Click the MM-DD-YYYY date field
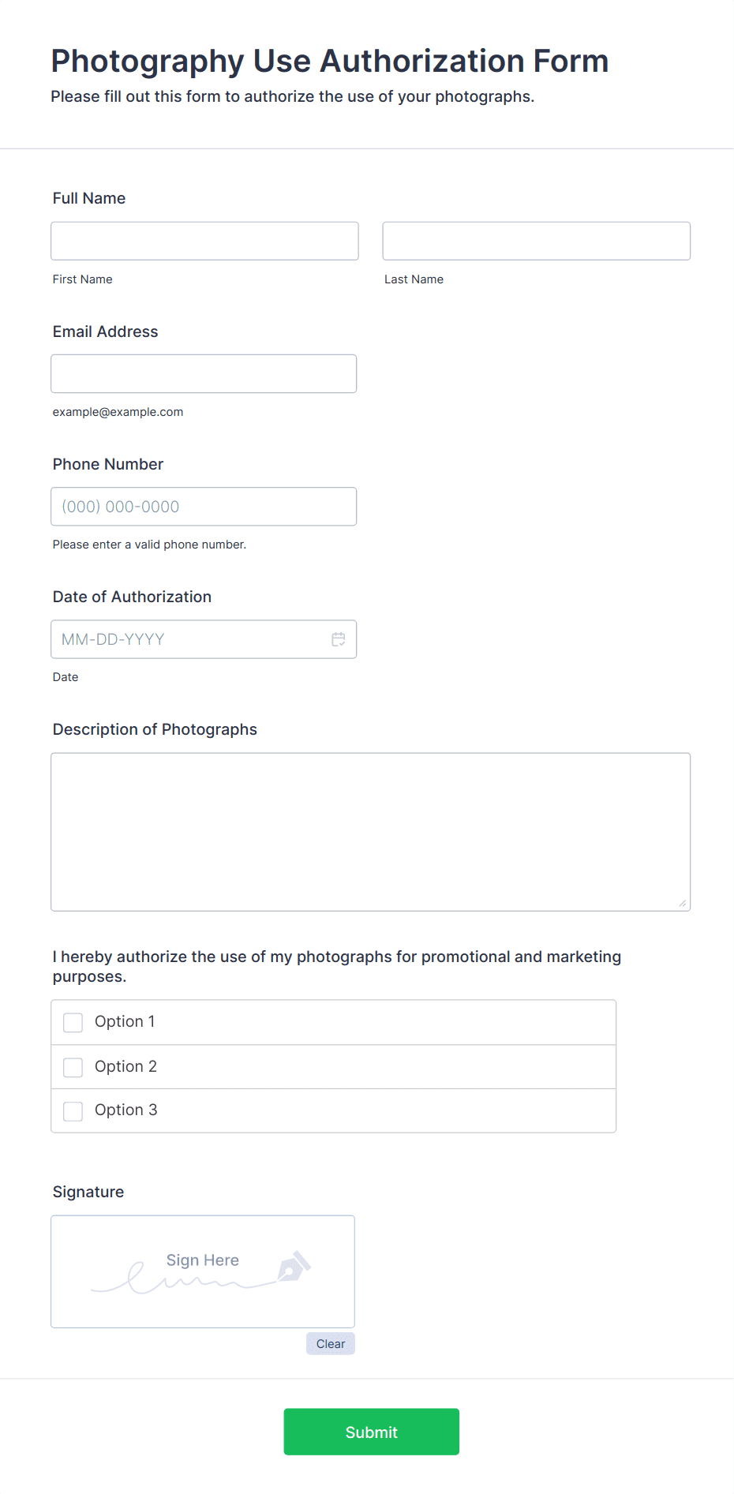This screenshot has width=734, height=1494. (204, 639)
